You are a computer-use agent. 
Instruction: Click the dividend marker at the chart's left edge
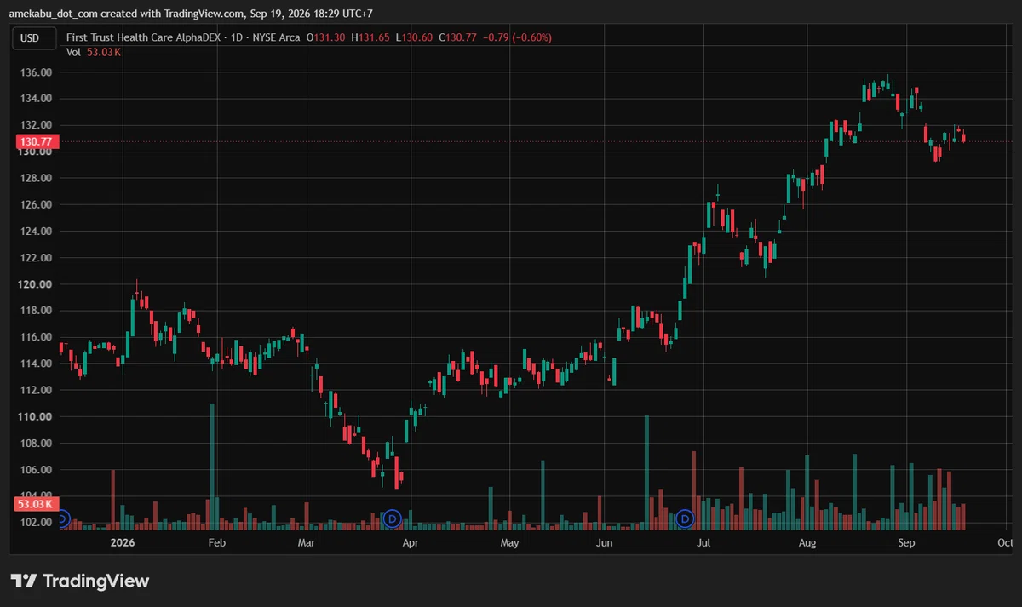pos(61,518)
